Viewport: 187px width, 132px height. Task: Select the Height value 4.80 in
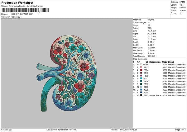(x=182, y=7)
